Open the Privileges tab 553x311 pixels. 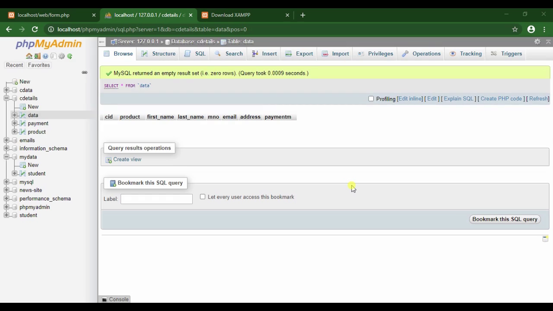click(375, 54)
